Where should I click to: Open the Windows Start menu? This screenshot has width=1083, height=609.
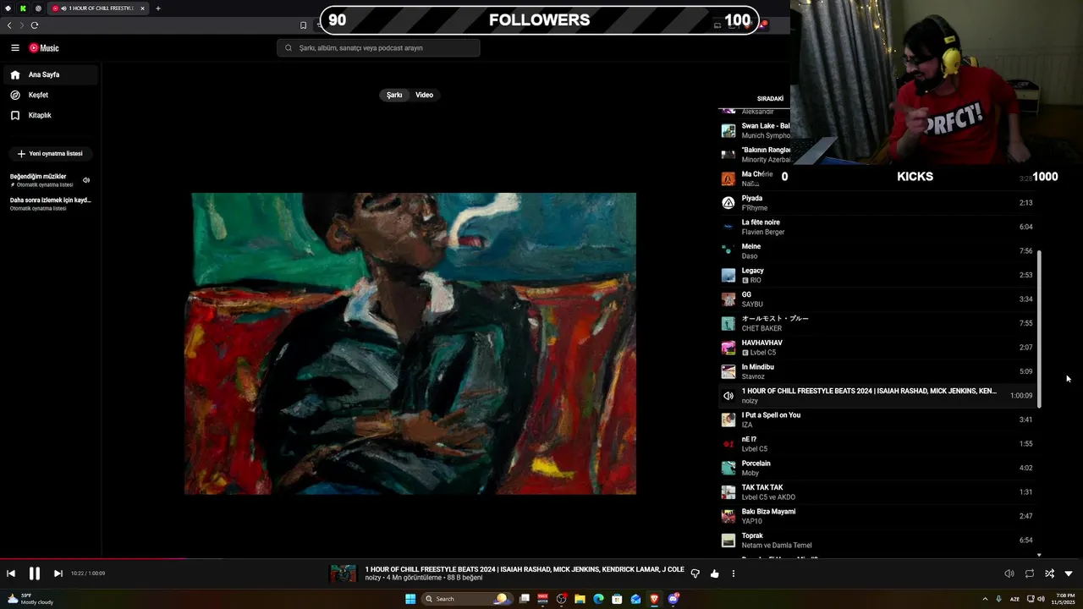coord(410,599)
